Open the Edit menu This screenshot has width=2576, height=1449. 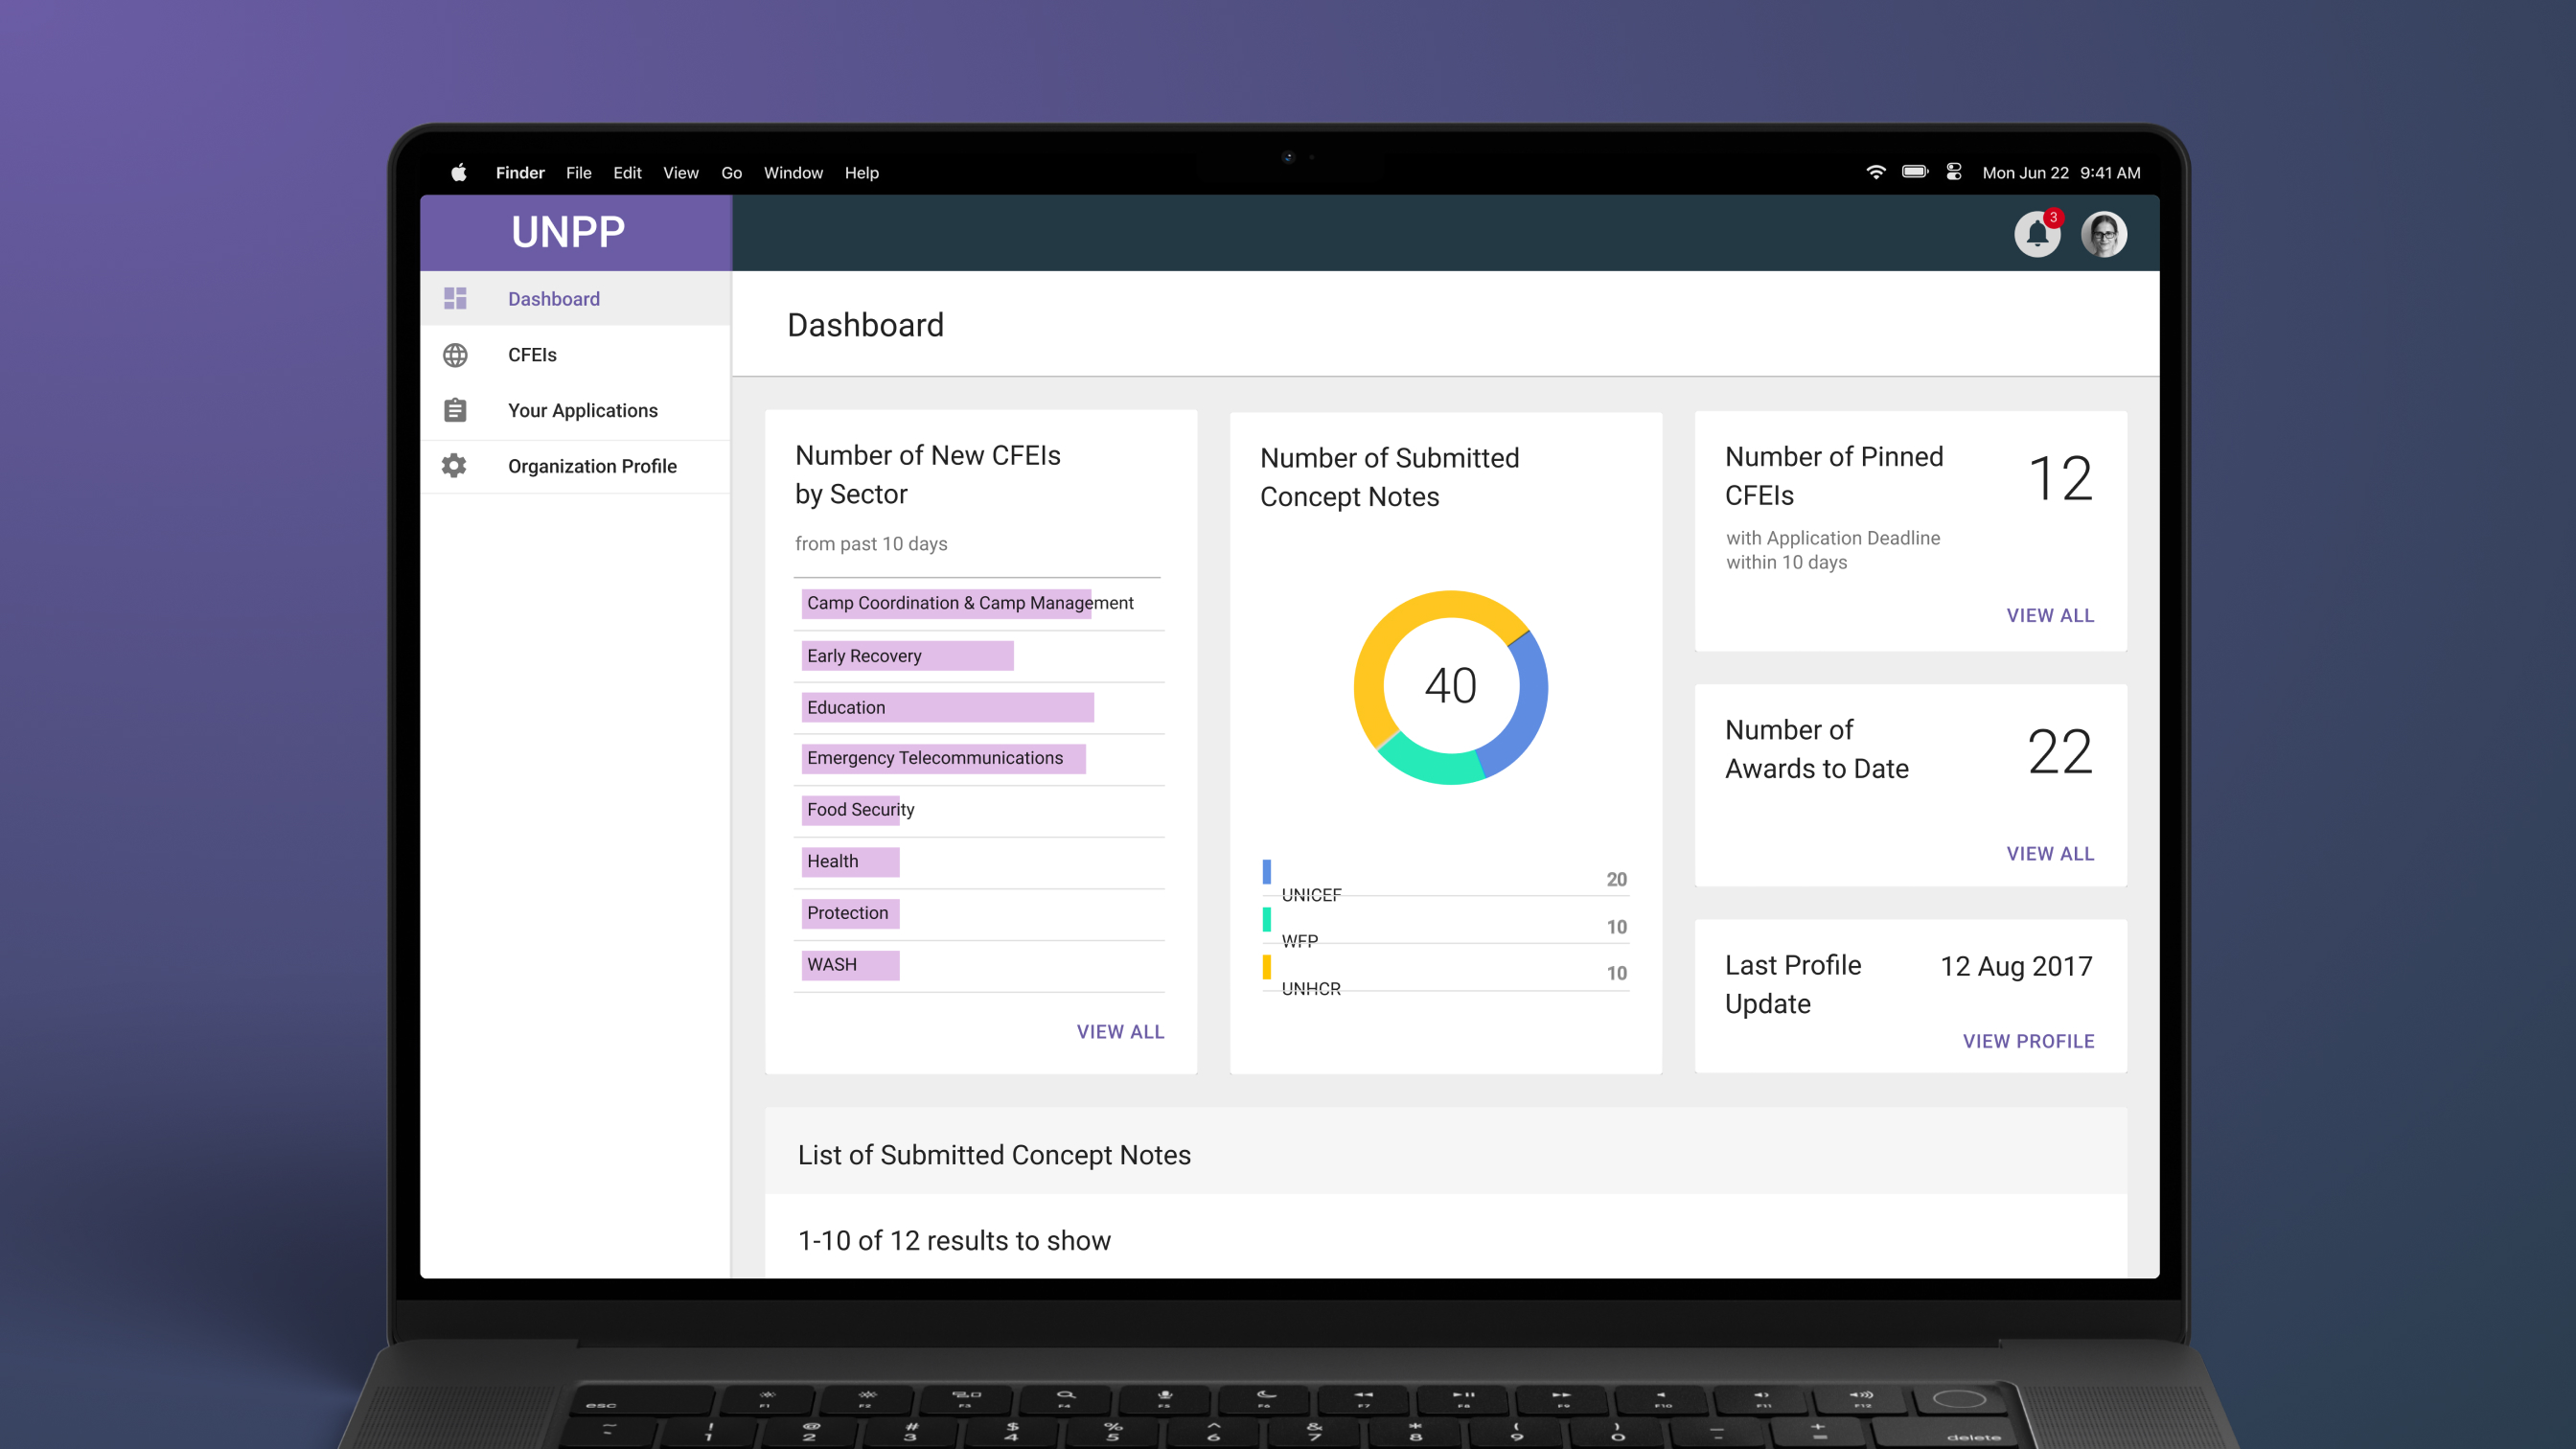[x=627, y=172]
